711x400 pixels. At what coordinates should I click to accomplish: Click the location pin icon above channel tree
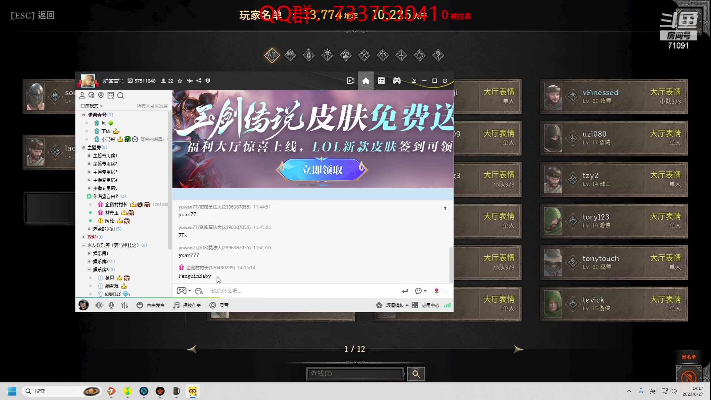click(x=101, y=96)
